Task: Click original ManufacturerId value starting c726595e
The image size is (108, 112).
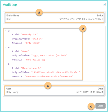Action: tap(56, 72)
